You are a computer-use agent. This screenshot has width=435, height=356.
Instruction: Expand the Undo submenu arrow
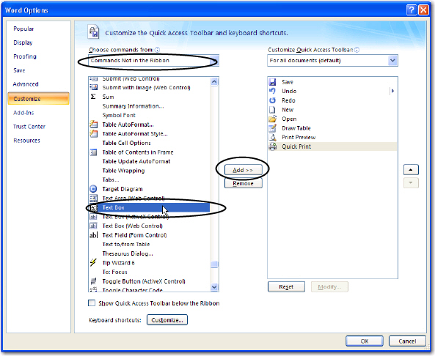pos(392,91)
